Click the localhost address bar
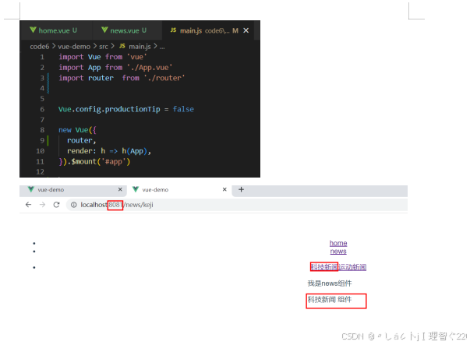This screenshot has height=345, width=470. [x=237, y=205]
